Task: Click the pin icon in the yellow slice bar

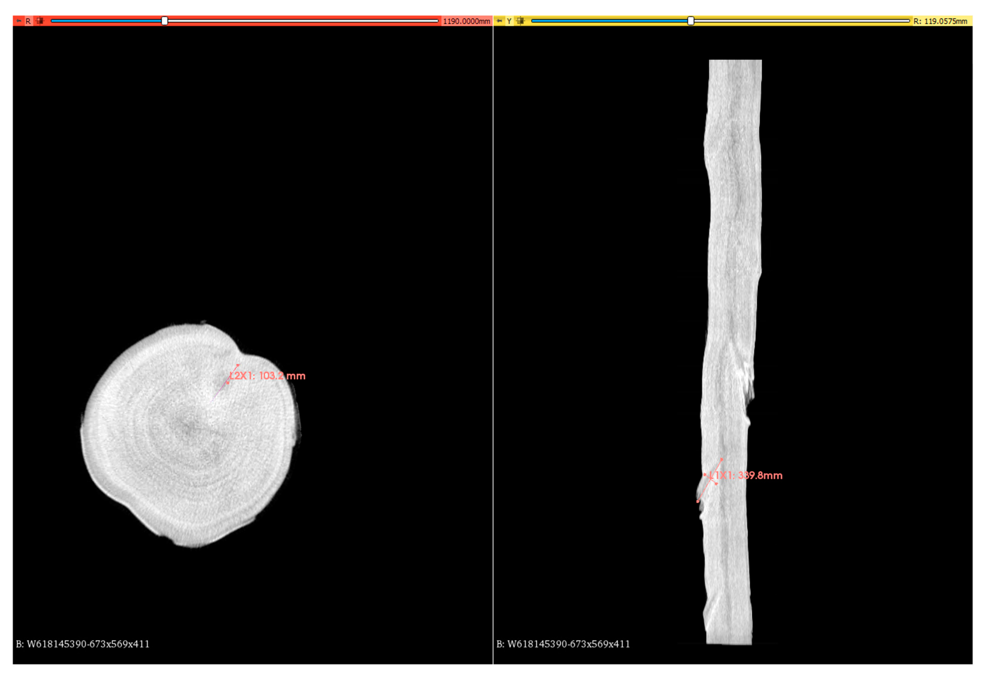Action: 499,21
